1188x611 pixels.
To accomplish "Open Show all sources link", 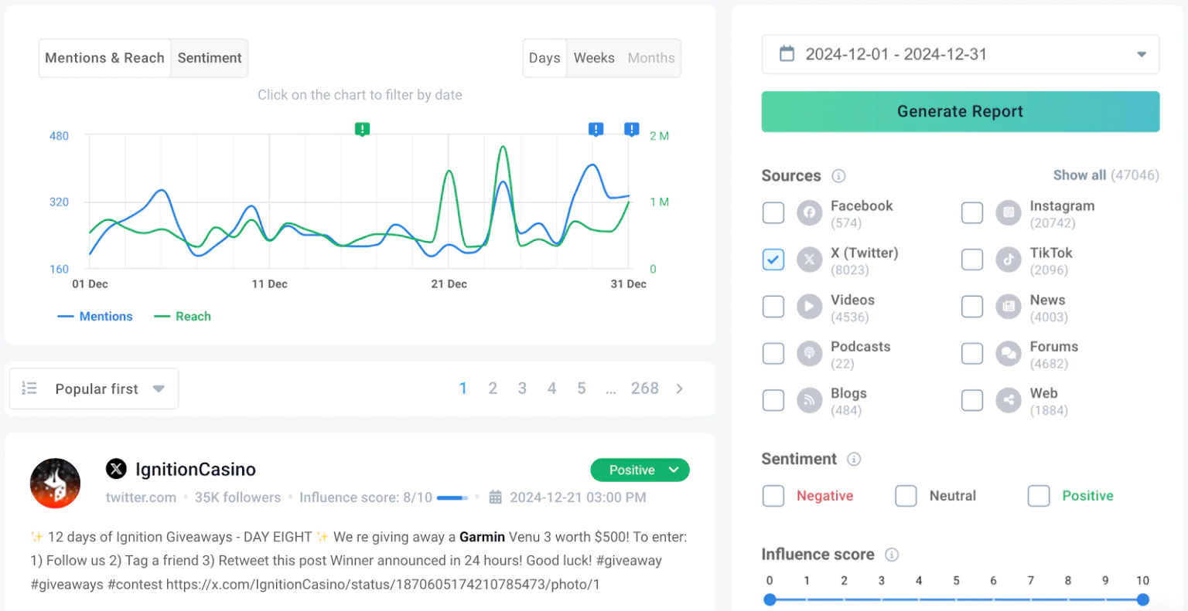I will coord(1080,175).
